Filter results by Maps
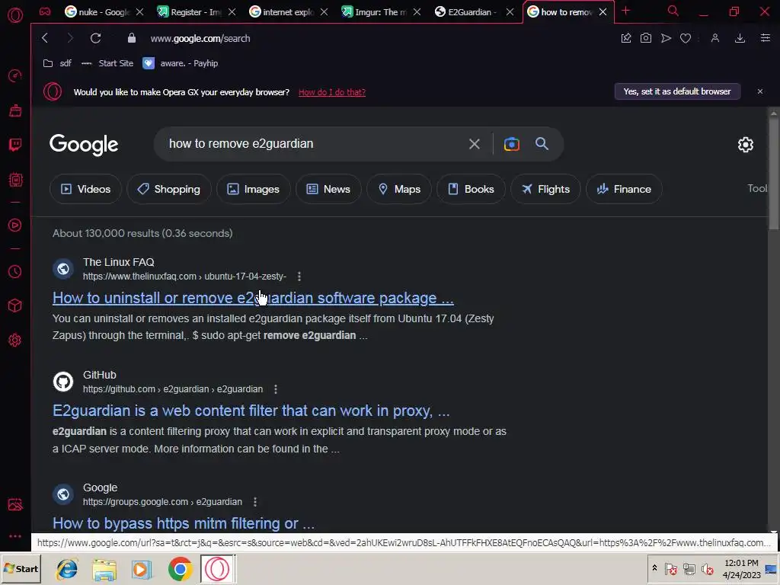Screen dimensions: 780x585 pyautogui.click(x=399, y=189)
